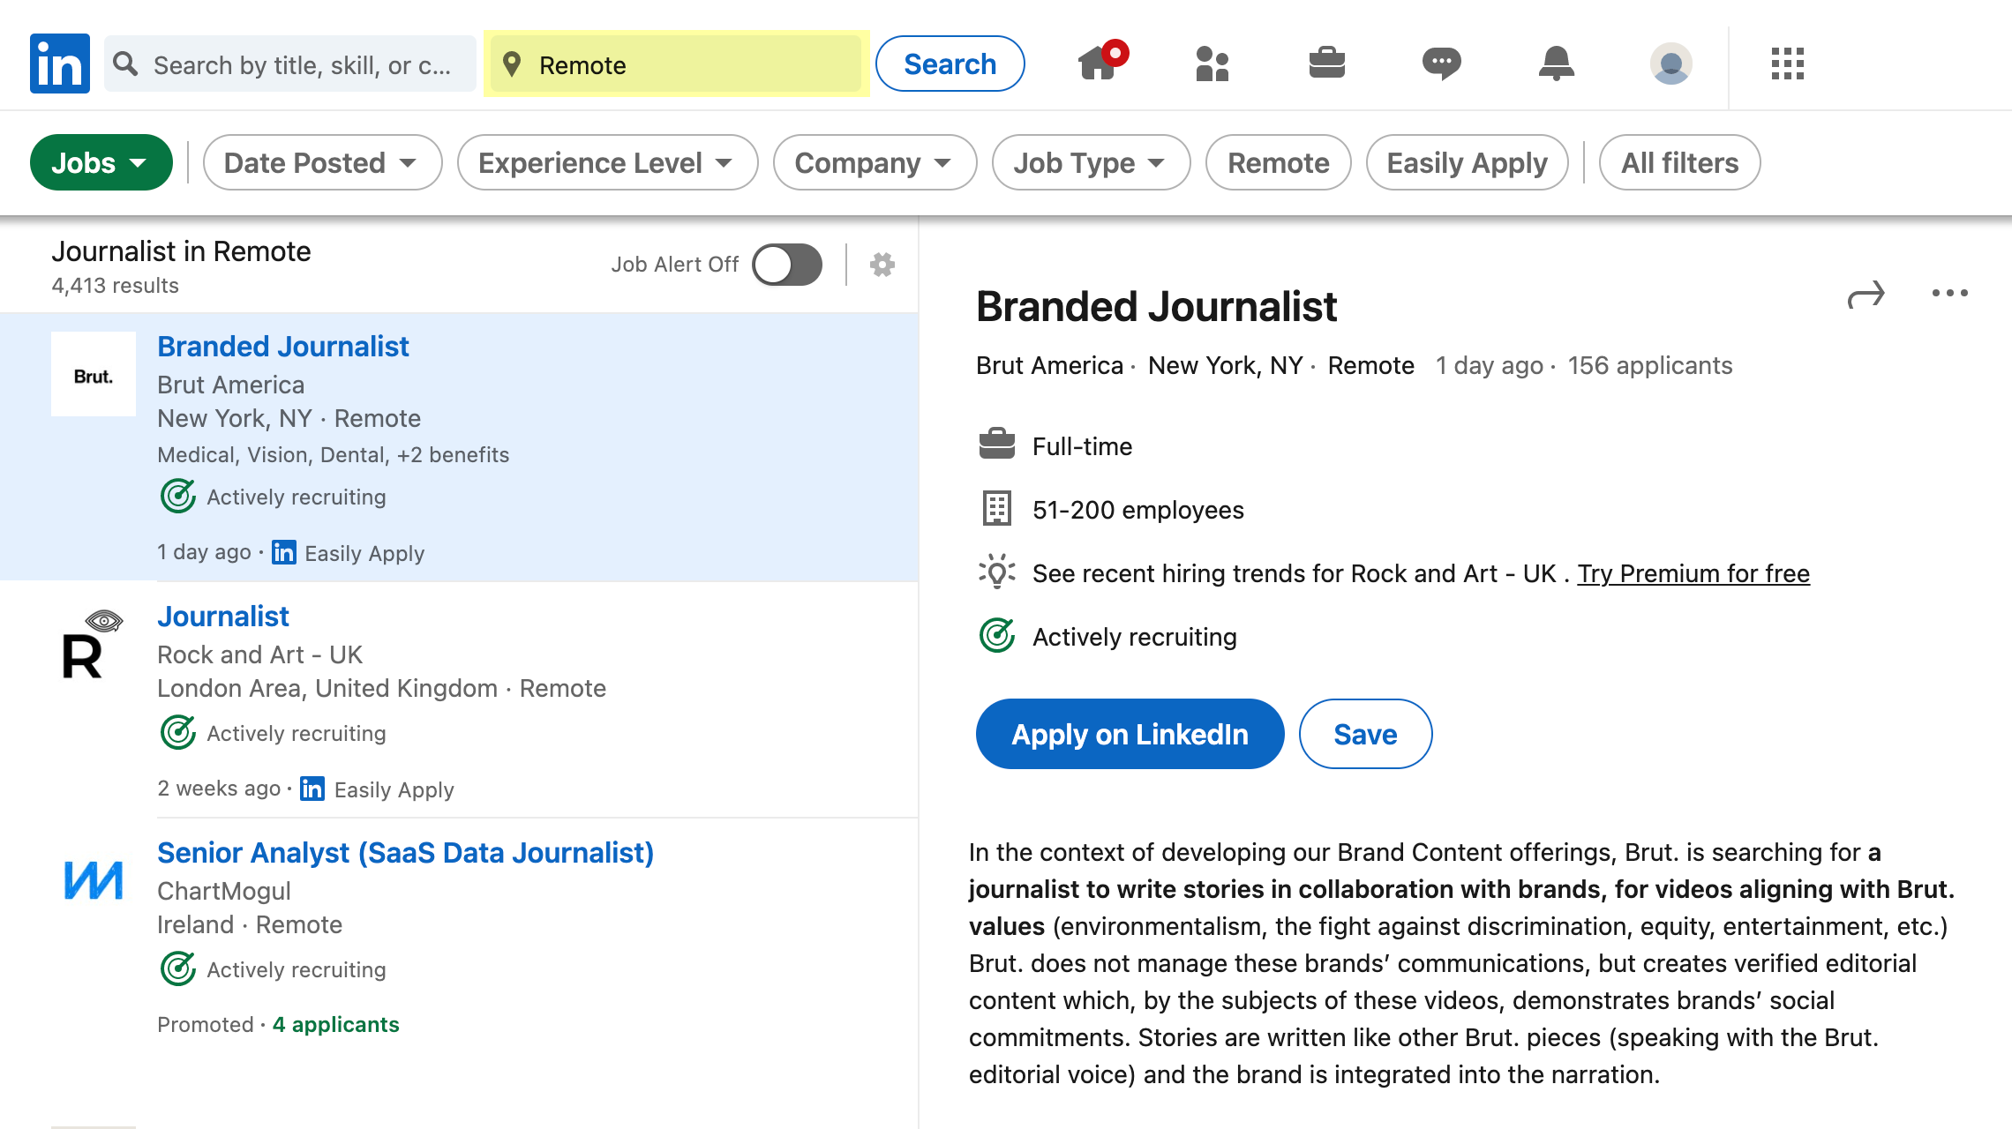Click the ChartMogul company logo
The height and width of the screenshot is (1129, 2012).
pyautogui.click(x=94, y=880)
